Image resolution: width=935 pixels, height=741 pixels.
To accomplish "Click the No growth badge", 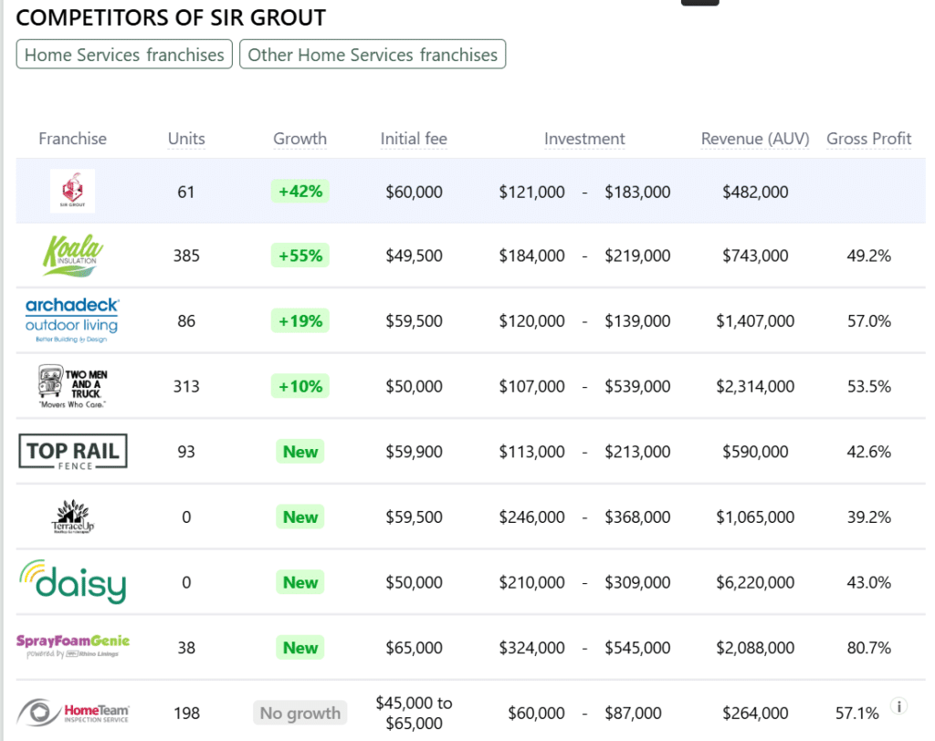I will [299, 713].
